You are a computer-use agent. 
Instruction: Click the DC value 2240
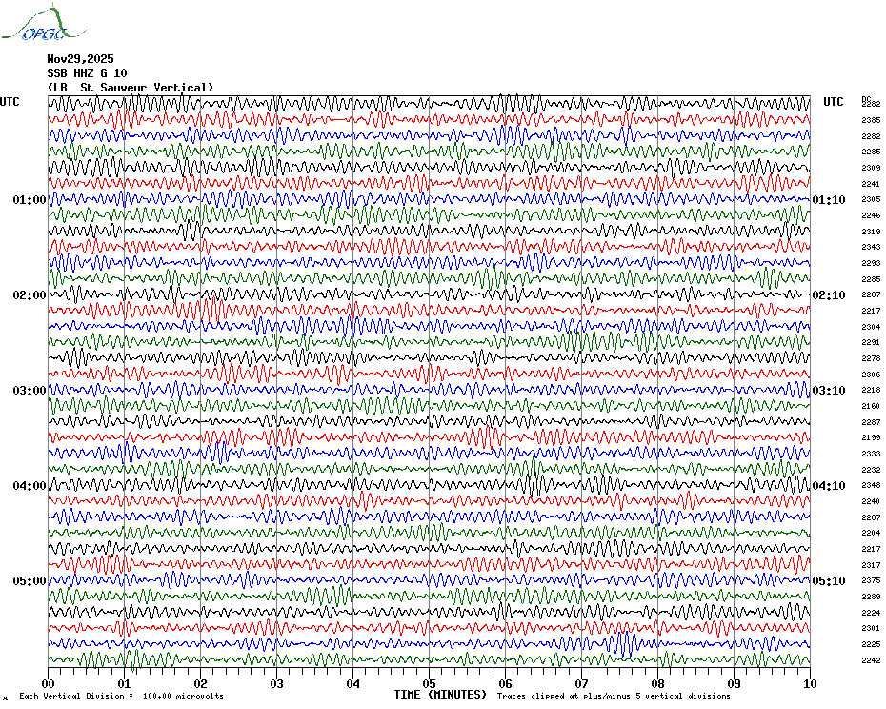[871, 501]
